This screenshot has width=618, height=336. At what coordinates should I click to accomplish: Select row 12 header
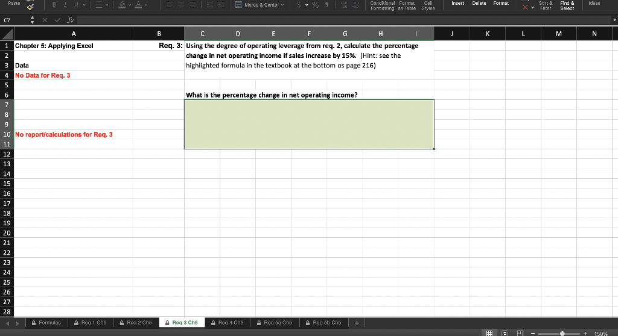pos(7,154)
